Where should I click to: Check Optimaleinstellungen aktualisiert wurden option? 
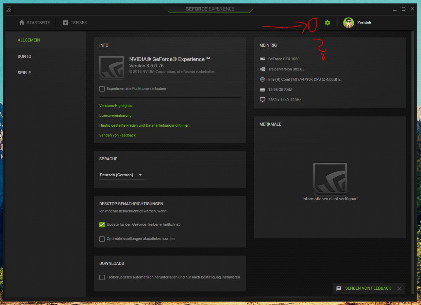coord(102,239)
